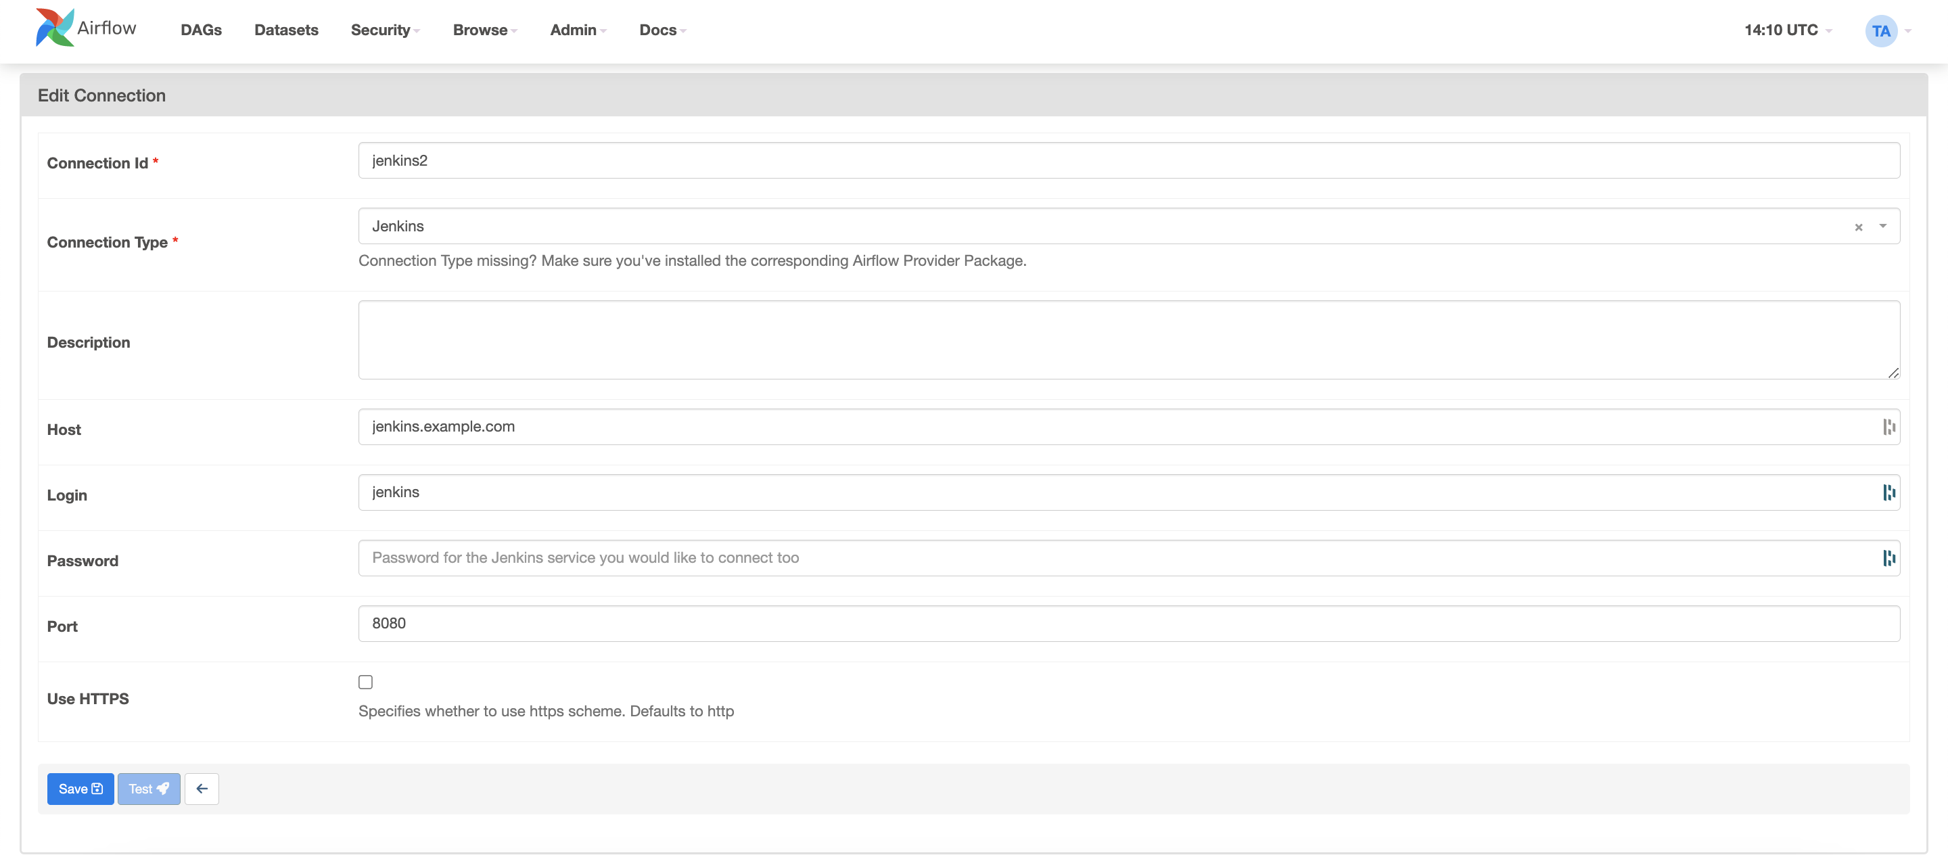This screenshot has width=1948, height=855.
Task: Enable the Use HTTPS checkbox
Action: pyautogui.click(x=365, y=682)
